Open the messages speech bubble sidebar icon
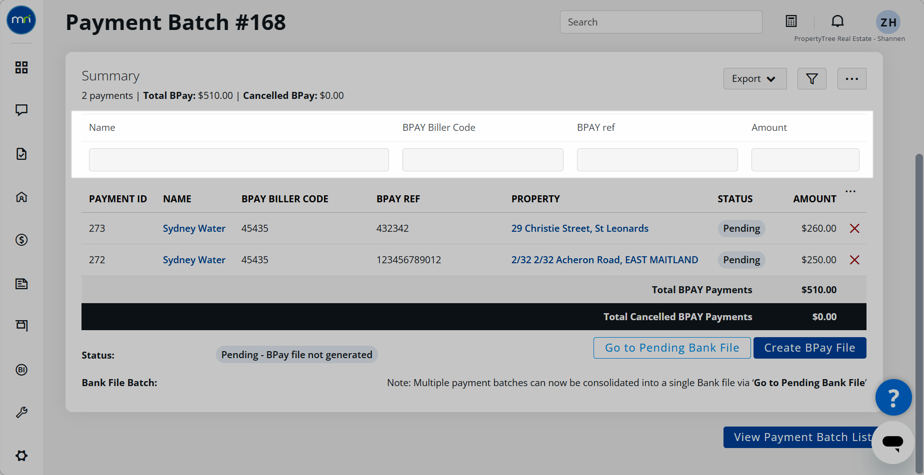Viewport: 924px width, 475px height. [x=21, y=110]
